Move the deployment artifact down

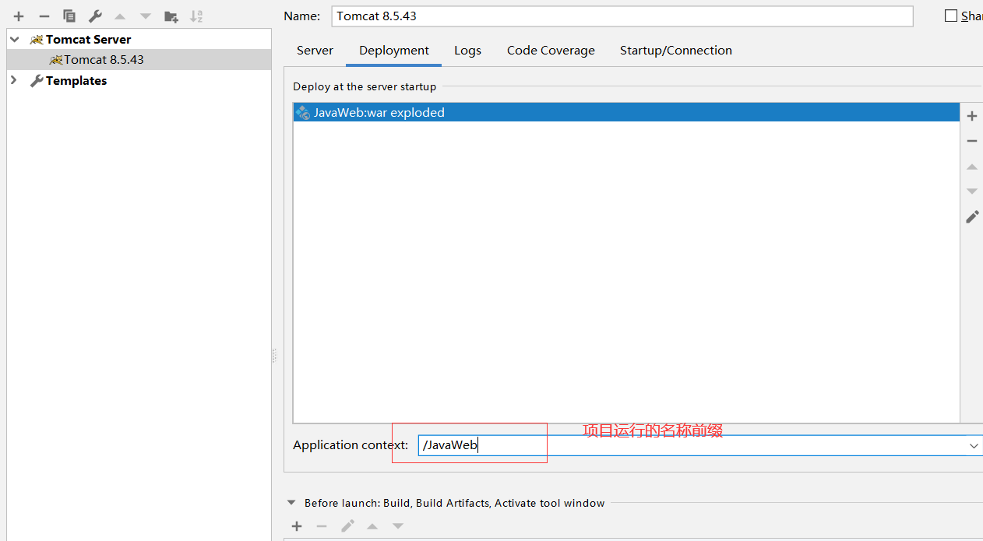(972, 191)
